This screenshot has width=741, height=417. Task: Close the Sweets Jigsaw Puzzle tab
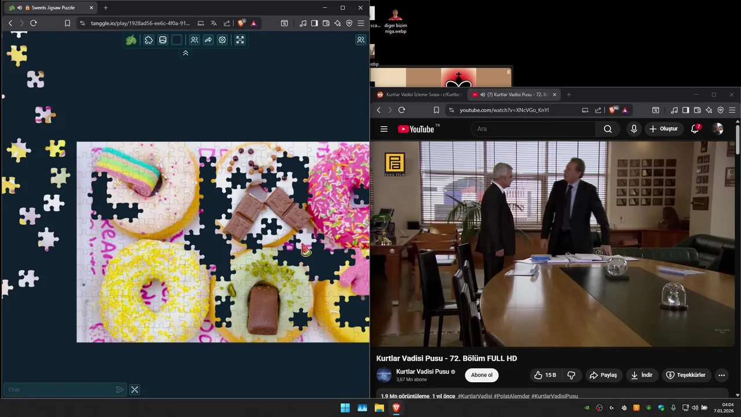coord(91,8)
